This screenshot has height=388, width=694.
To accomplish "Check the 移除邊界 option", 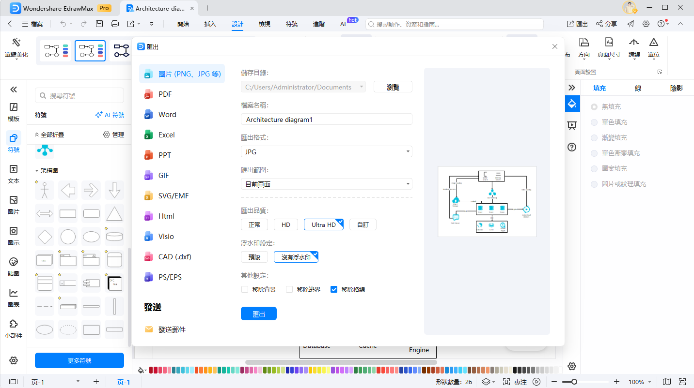I will point(289,290).
